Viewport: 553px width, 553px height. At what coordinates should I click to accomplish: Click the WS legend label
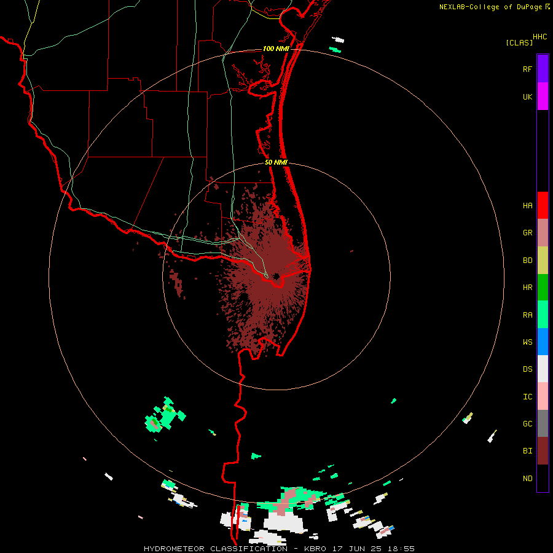tap(528, 342)
